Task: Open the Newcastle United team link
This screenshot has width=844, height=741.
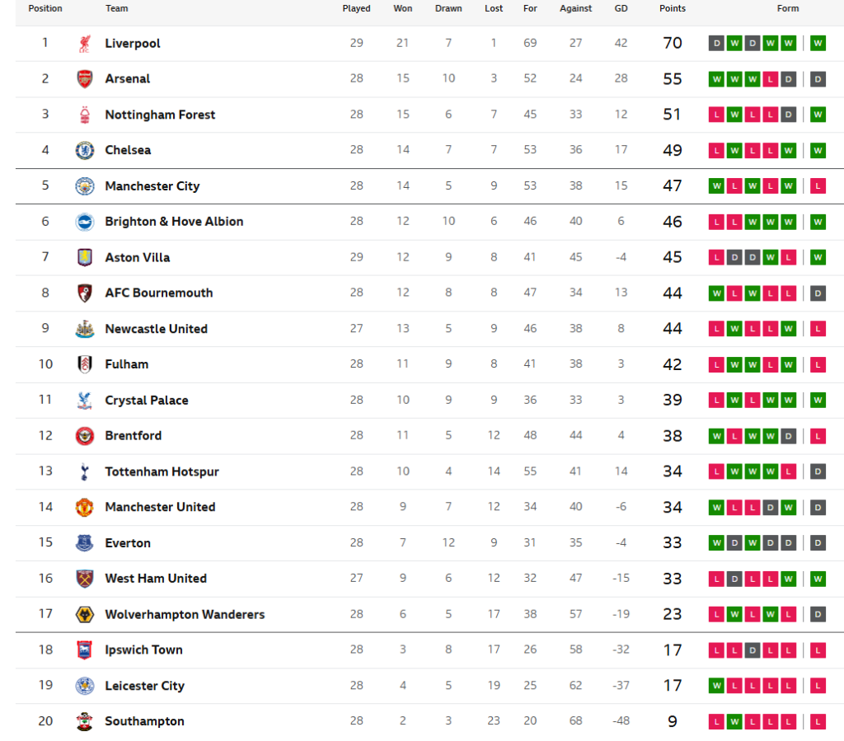Action: 156,328
